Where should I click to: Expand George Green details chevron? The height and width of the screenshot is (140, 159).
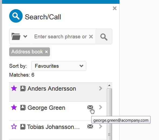tap(100, 107)
